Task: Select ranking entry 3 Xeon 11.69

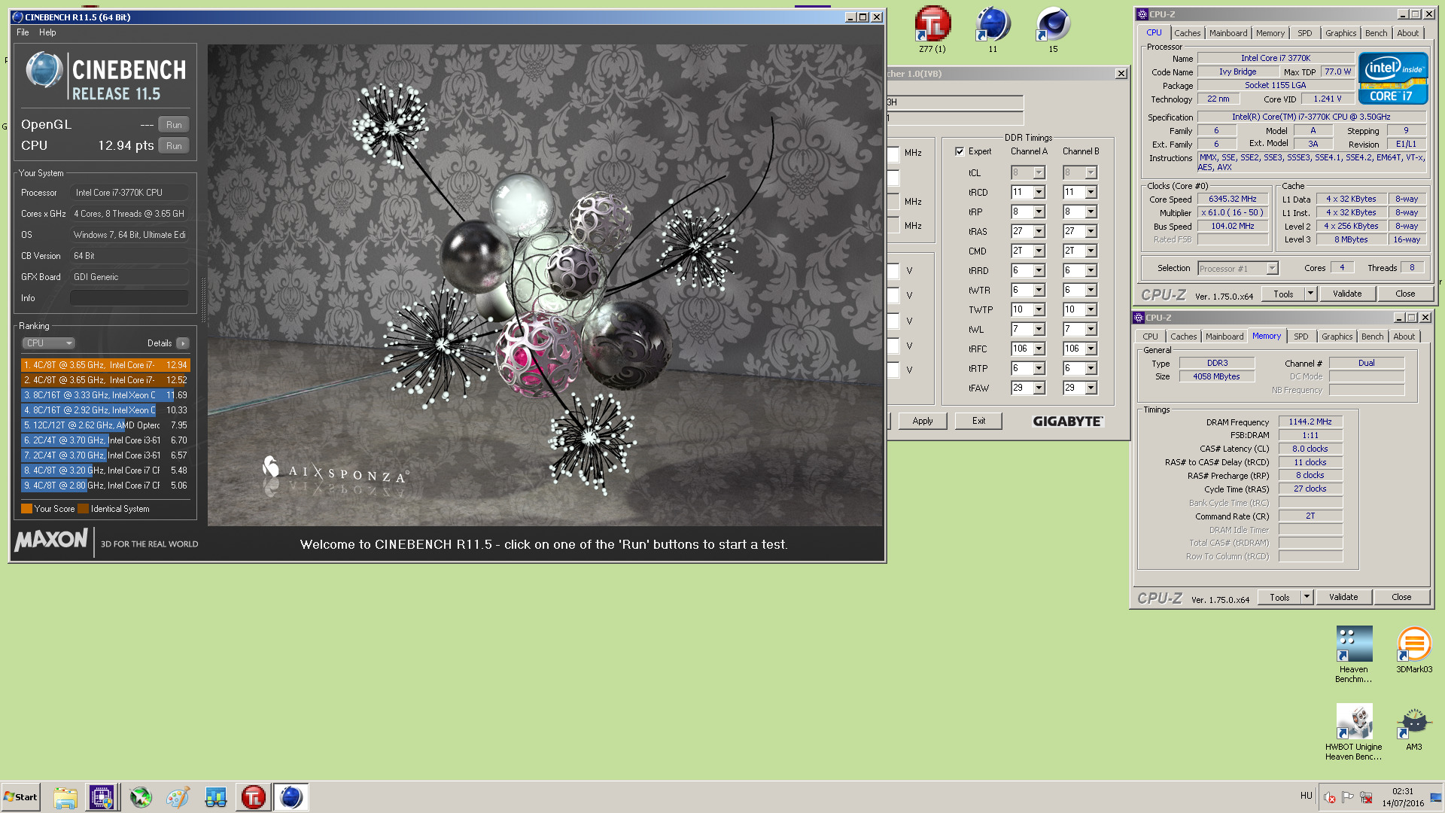Action: [105, 395]
